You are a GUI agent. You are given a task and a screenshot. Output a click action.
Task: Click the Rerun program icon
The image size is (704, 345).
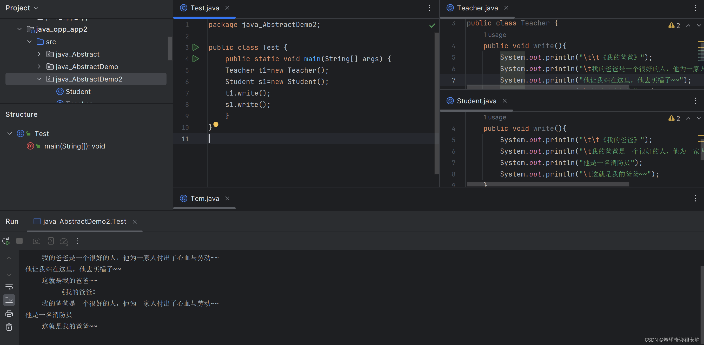(6, 241)
